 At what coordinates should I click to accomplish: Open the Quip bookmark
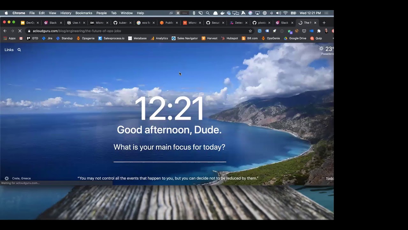(x=316, y=38)
